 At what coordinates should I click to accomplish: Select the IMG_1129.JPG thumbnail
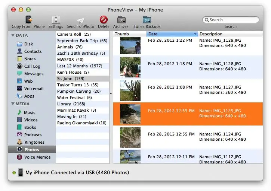point(130,46)
